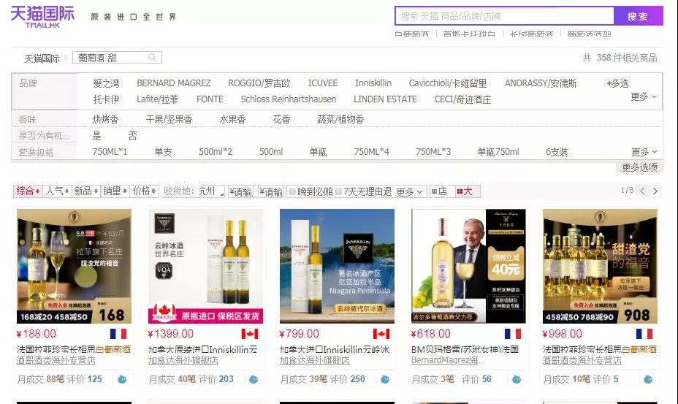Filter by brand Lafite/拉菲

(157, 99)
